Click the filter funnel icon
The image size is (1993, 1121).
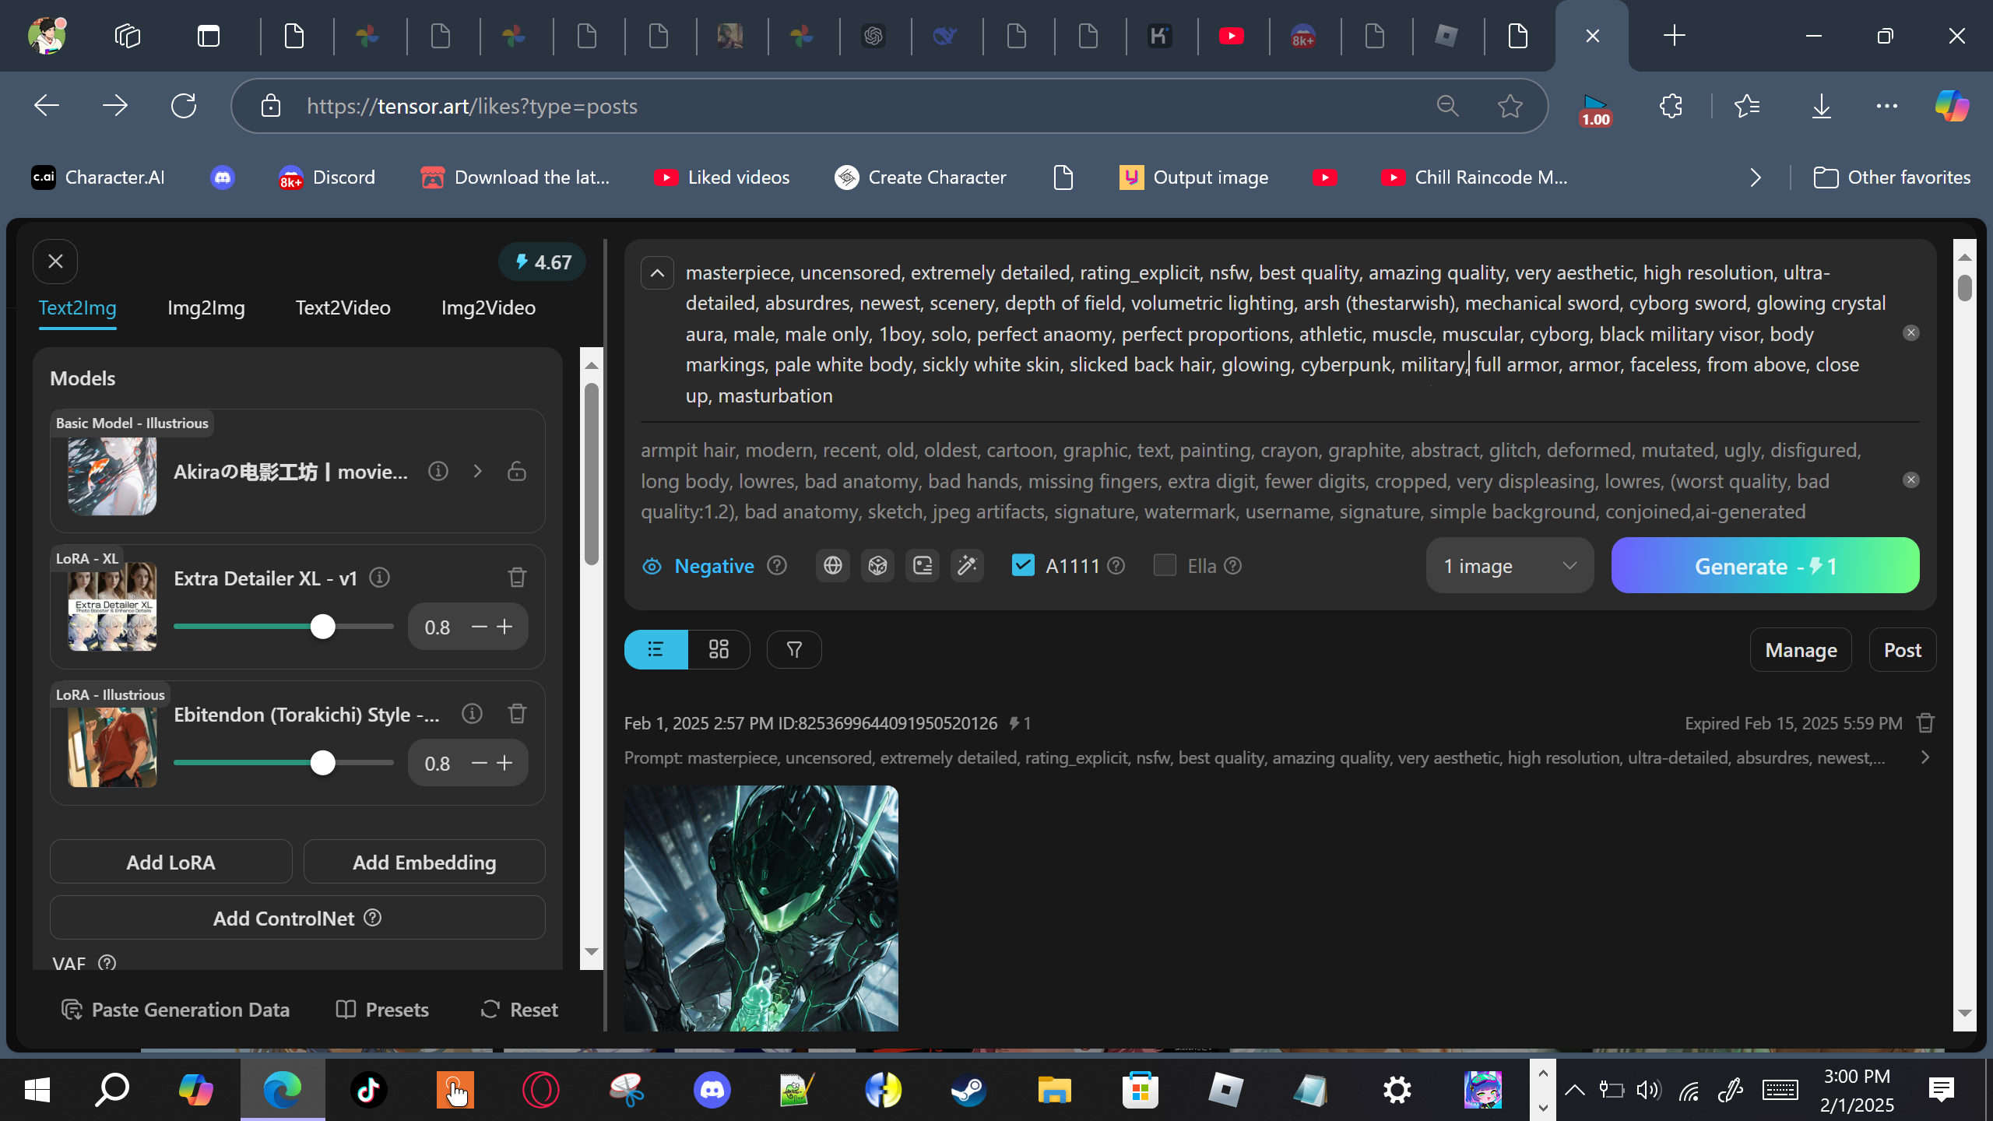pyautogui.click(x=794, y=649)
